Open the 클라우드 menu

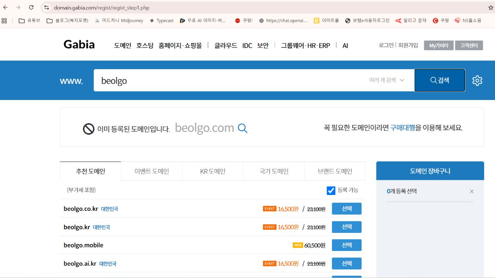[226, 46]
